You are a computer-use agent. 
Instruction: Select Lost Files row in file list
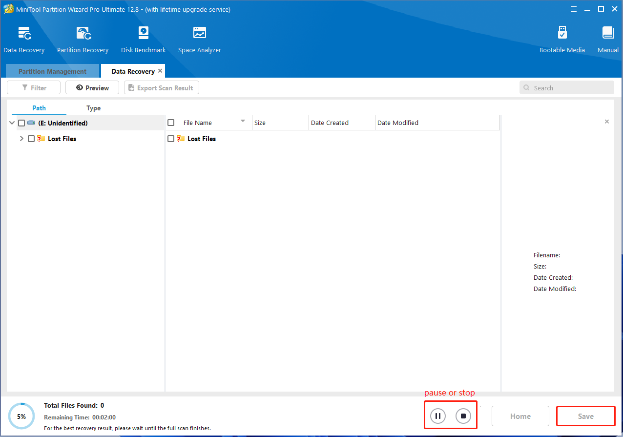333,139
